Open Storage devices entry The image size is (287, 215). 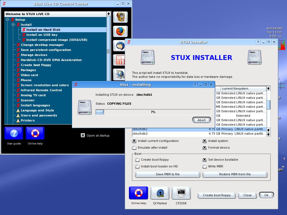[34, 55]
